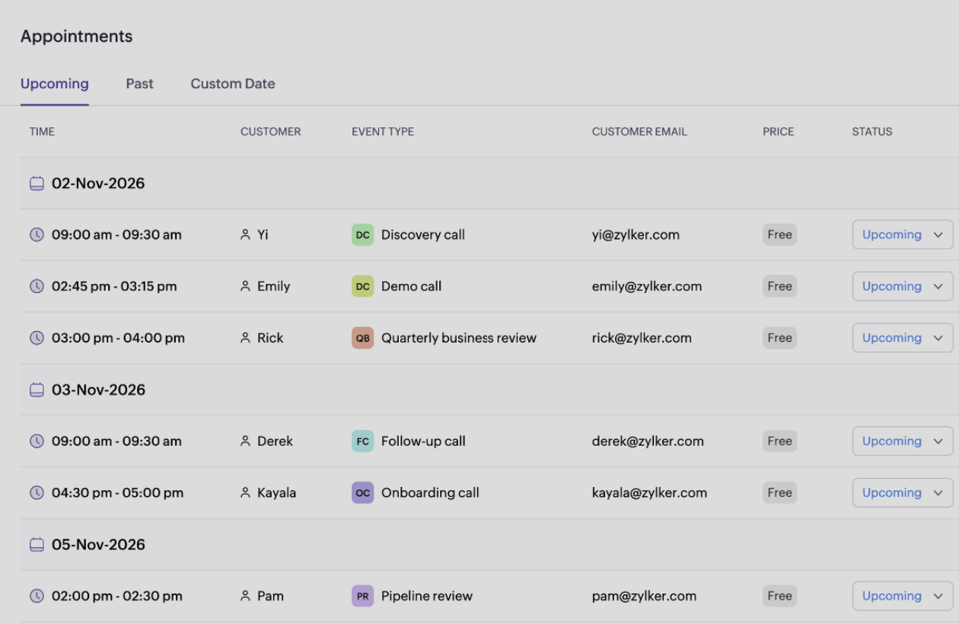This screenshot has width=959, height=624.
Task: Click the QB badge on Quarterly business review
Action: 362,337
